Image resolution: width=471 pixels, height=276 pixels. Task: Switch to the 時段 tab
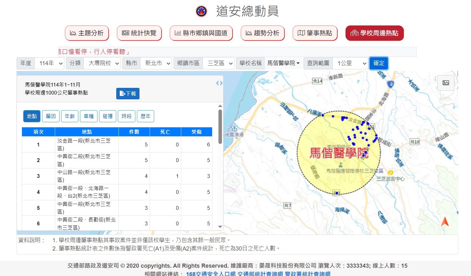[126, 116]
